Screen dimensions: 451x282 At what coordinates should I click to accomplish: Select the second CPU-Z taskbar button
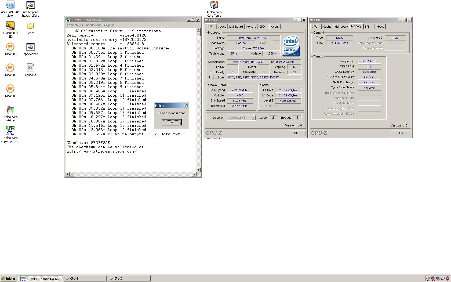click(129, 279)
